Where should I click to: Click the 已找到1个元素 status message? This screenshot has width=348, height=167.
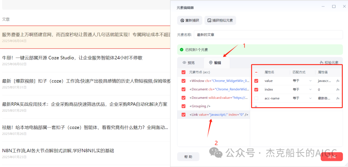[197, 50]
